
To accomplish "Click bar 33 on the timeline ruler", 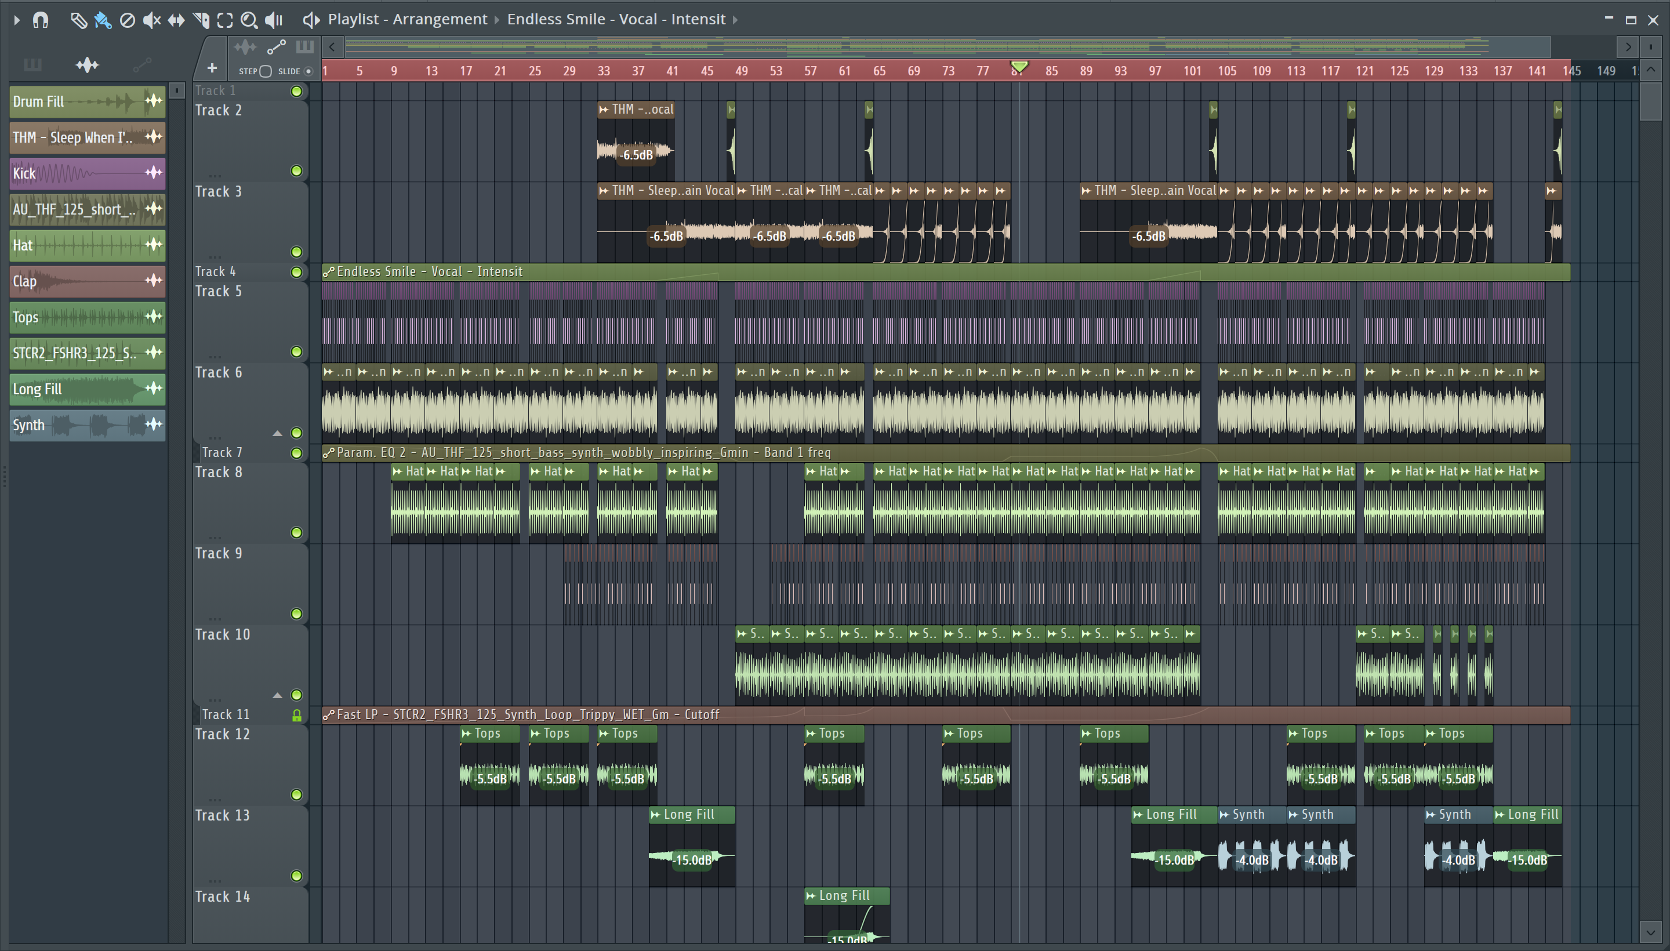I will tap(604, 71).
